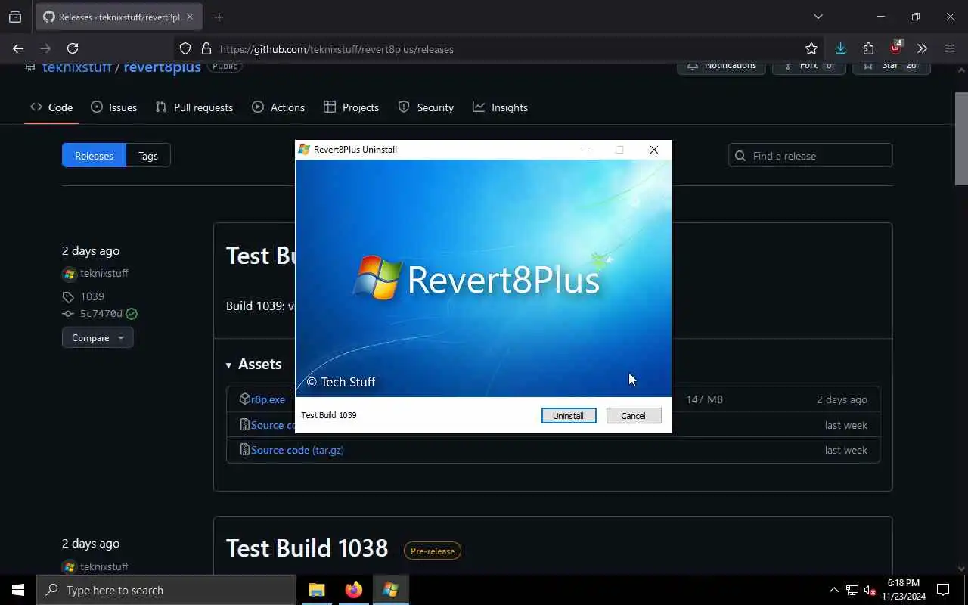Click verified commit checkmark icon

(x=132, y=313)
